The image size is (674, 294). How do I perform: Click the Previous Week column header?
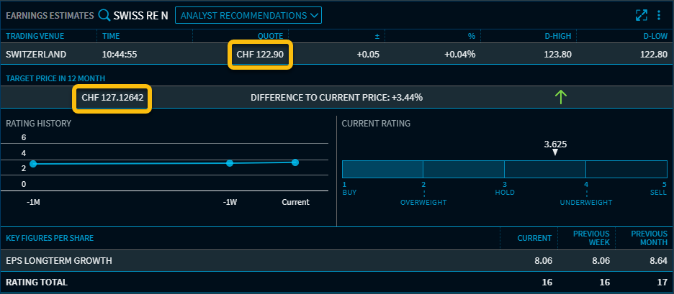591,238
